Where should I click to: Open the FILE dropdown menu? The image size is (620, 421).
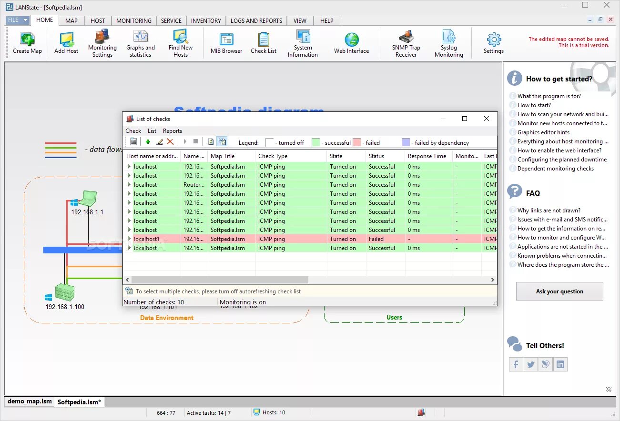(x=19, y=20)
